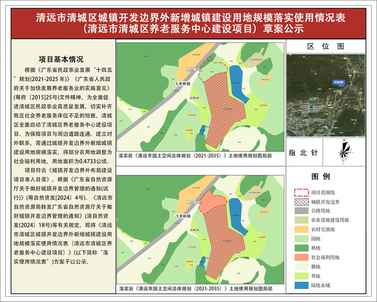Pick the dark green 林地 legend swatch
The height and width of the screenshot is (302, 377).
pos(302,248)
